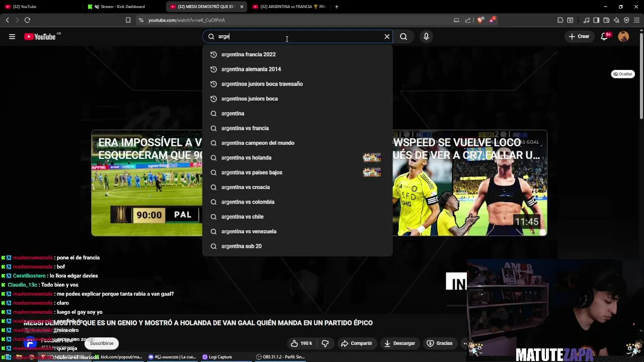Open the music note playlist icon
The image size is (644, 362).
pos(586,20)
